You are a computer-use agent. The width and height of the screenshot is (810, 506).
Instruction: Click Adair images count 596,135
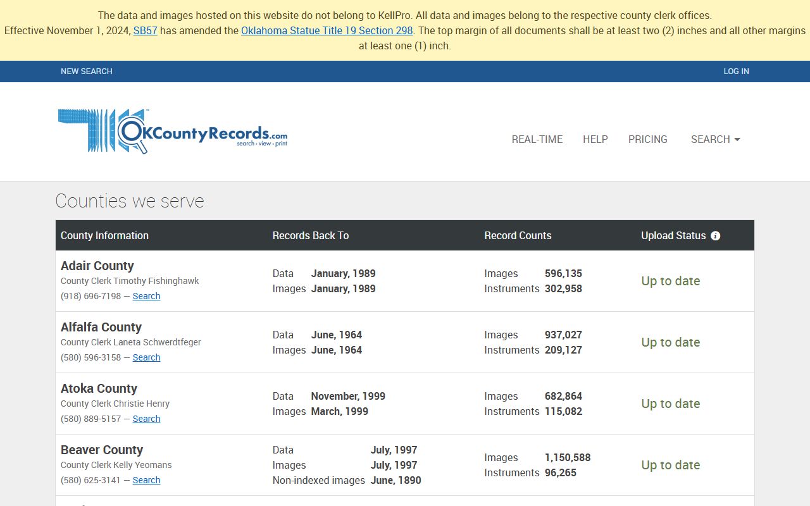click(x=563, y=273)
